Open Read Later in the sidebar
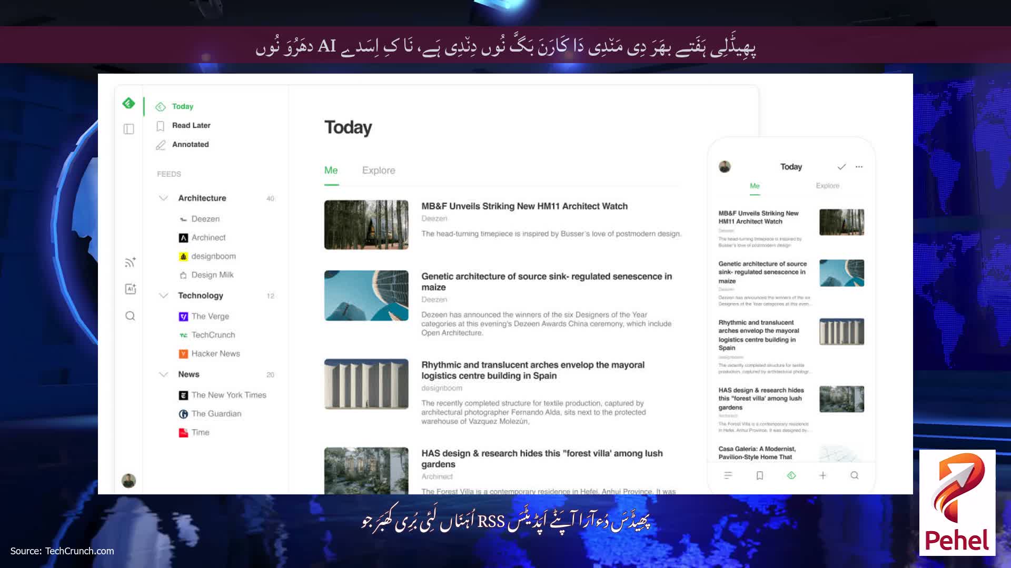This screenshot has width=1011, height=568. pos(191,126)
